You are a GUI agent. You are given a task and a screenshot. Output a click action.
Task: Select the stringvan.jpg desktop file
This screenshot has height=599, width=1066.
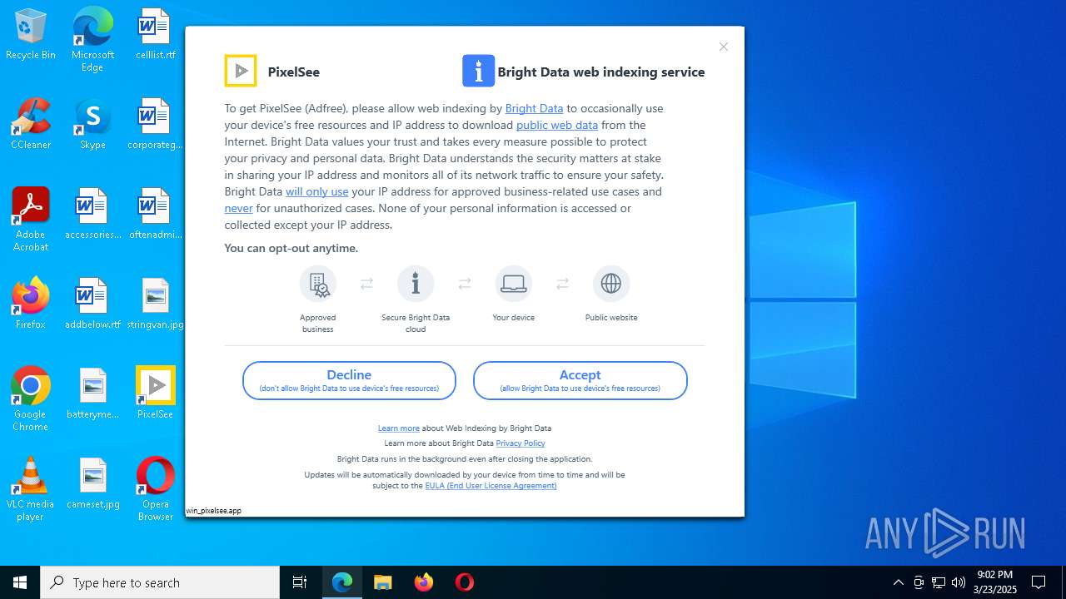[x=155, y=304]
